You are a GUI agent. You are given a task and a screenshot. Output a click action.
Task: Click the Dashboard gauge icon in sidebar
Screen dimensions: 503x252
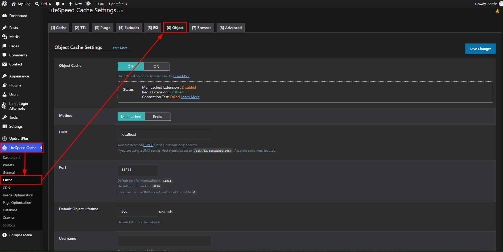(5, 16)
